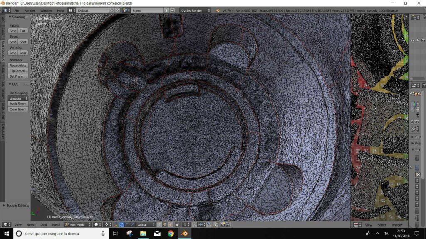Click Mark Seam button

[x=18, y=104]
